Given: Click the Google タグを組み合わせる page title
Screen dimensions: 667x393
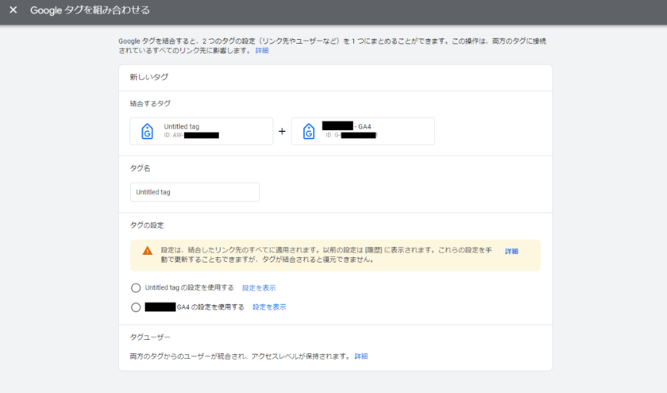Looking at the screenshot, I should (90, 11).
